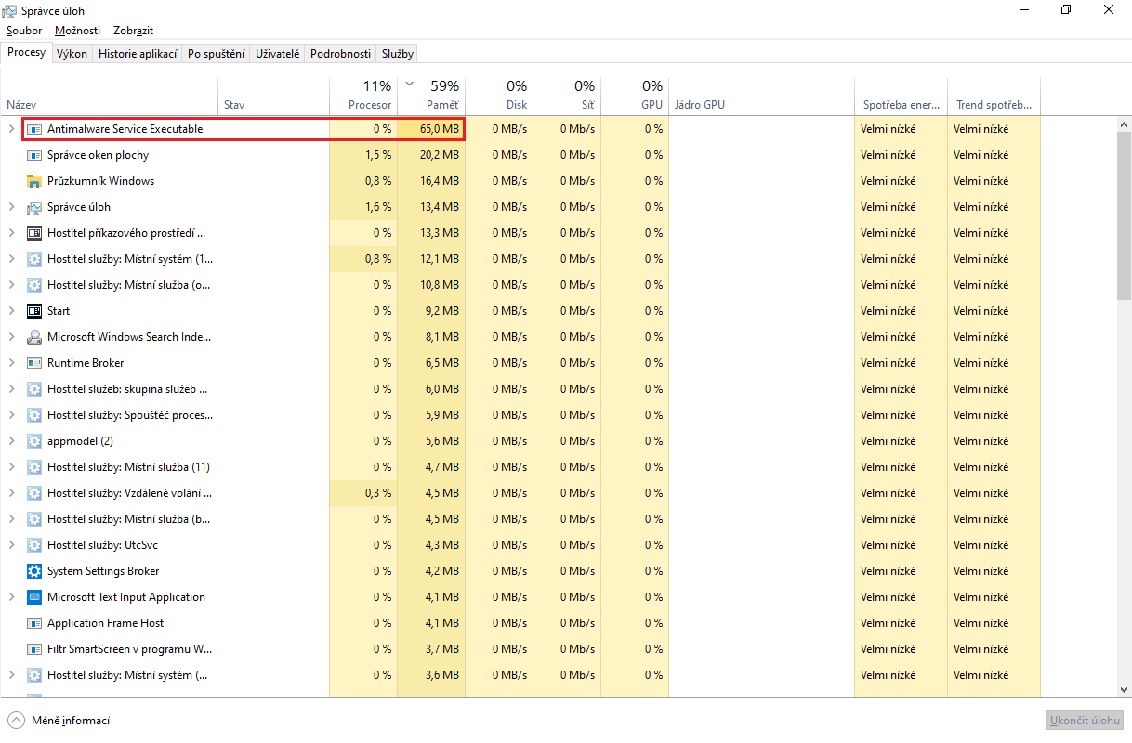Click the gear icon of skupina služeb host
Screen dimensions: 1132x743
coord(34,389)
